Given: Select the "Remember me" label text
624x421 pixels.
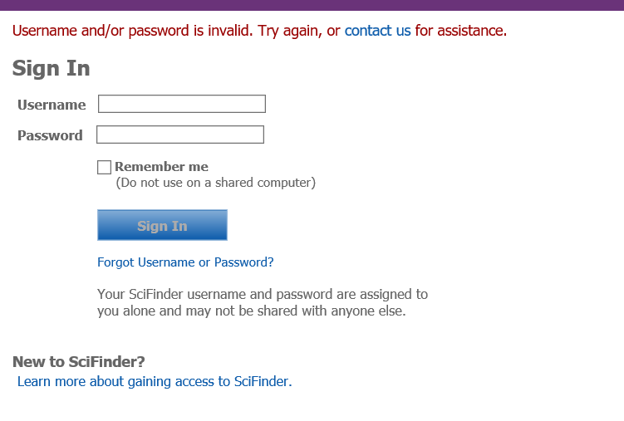Looking at the screenshot, I should tap(161, 167).
